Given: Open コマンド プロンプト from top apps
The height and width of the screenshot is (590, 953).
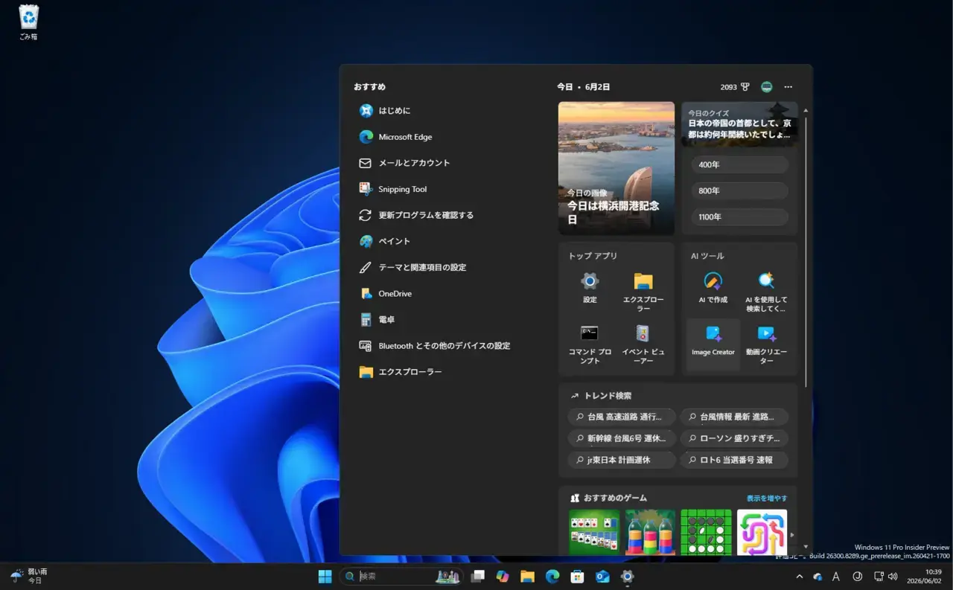Looking at the screenshot, I should click(x=590, y=344).
